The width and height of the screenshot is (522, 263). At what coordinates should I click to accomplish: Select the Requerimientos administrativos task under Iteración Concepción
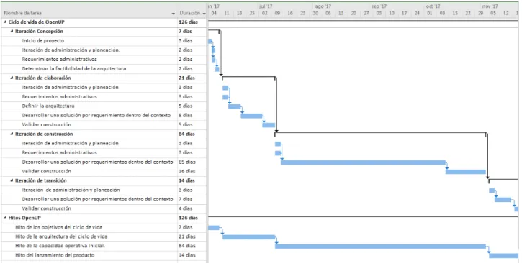pyautogui.click(x=59, y=60)
